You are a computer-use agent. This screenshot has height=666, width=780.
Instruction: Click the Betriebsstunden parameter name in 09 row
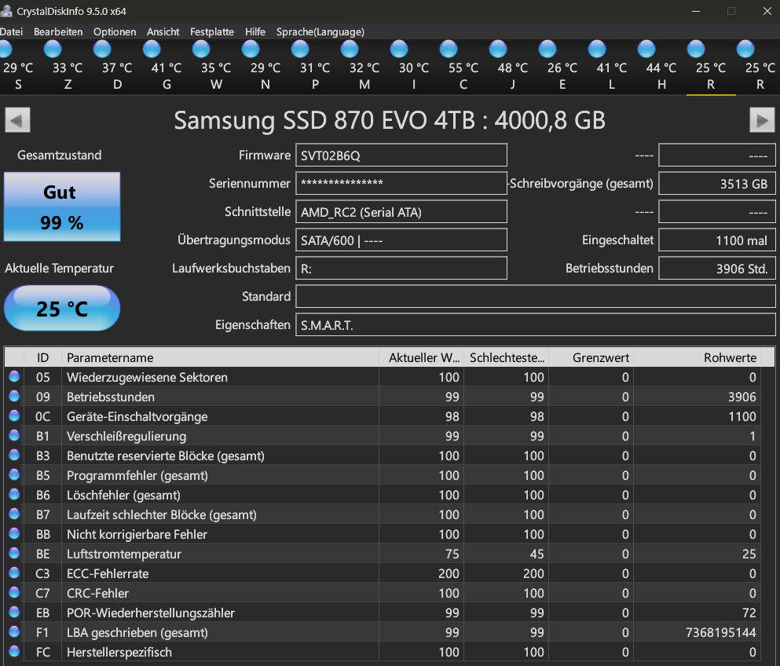tap(111, 397)
